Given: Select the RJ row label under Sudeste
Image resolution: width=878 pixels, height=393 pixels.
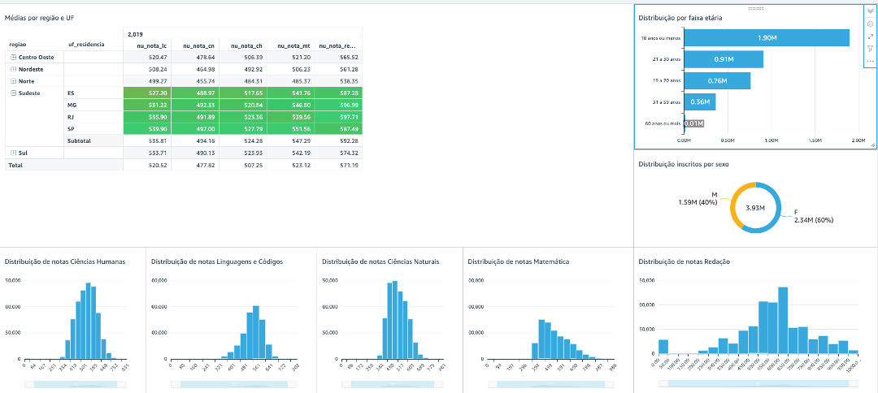Looking at the screenshot, I should click(x=71, y=117).
